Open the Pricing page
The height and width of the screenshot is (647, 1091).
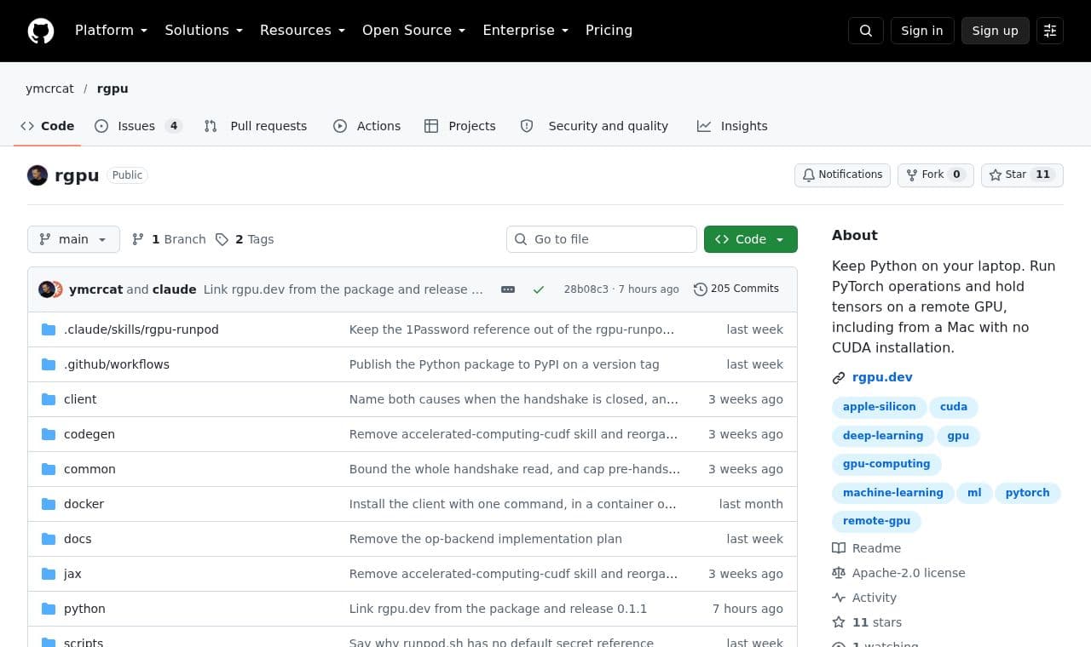click(609, 31)
